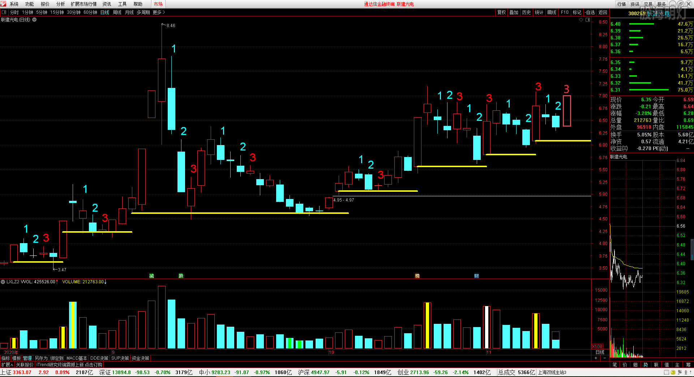694x377 pixels.
Task: Open the 分析 menu
Action: click(61, 4)
